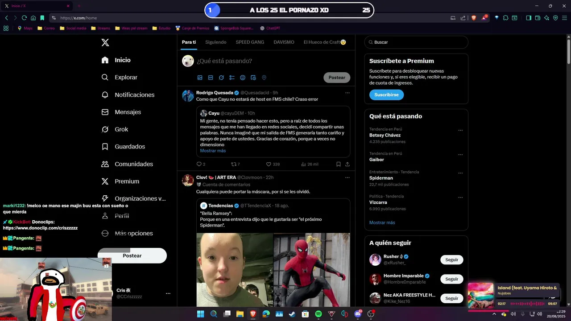Open options for Spiderman trend
This screenshot has height=321, width=571.
click(x=460, y=173)
